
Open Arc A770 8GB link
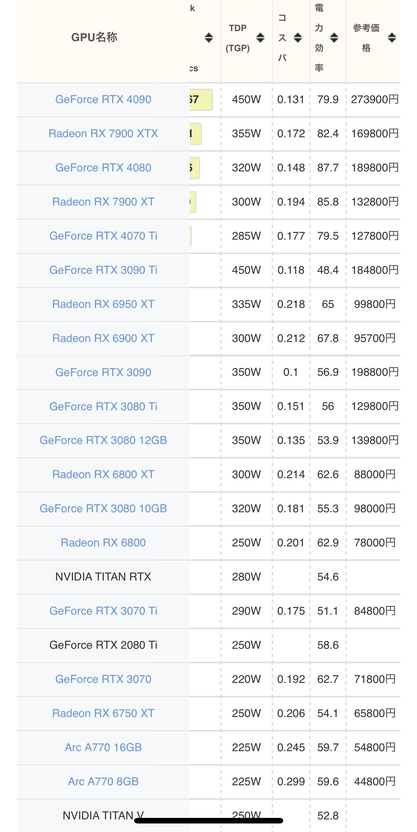[103, 782]
